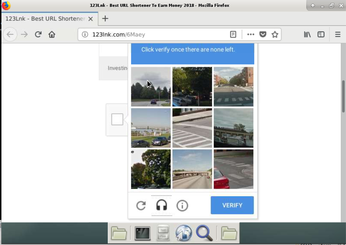
Task: Launch the terminal from the taskbar
Action: click(142, 233)
